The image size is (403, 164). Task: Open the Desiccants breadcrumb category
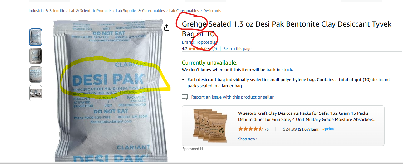(x=212, y=11)
